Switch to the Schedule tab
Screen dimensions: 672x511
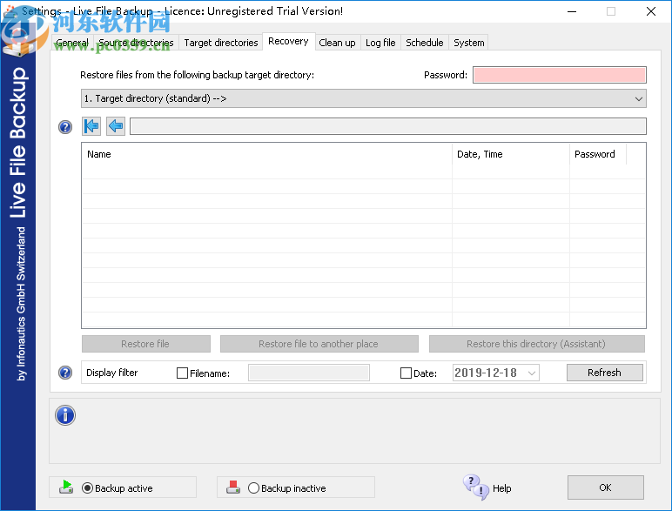(x=425, y=43)
